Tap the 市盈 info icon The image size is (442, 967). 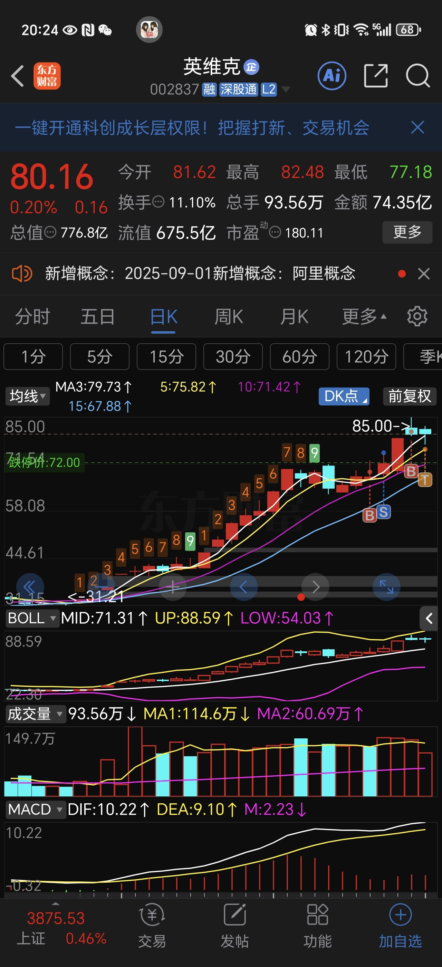coord(275,232)
